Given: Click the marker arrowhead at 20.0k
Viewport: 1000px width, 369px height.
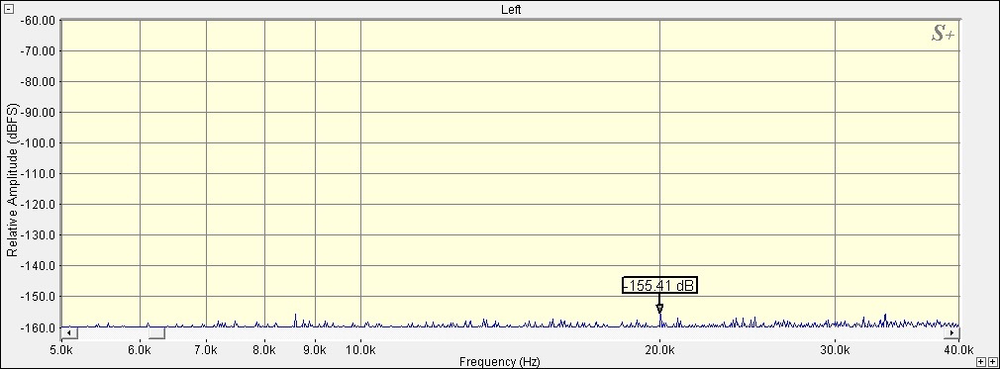Looking at the screenshot, I should pyautogui.click(x=659, y=309).
